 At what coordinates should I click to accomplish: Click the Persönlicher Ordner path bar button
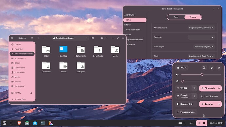64,38
